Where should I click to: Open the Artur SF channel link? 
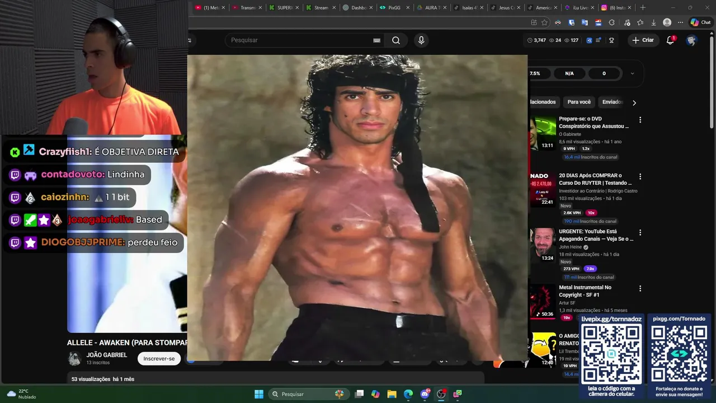566,303
